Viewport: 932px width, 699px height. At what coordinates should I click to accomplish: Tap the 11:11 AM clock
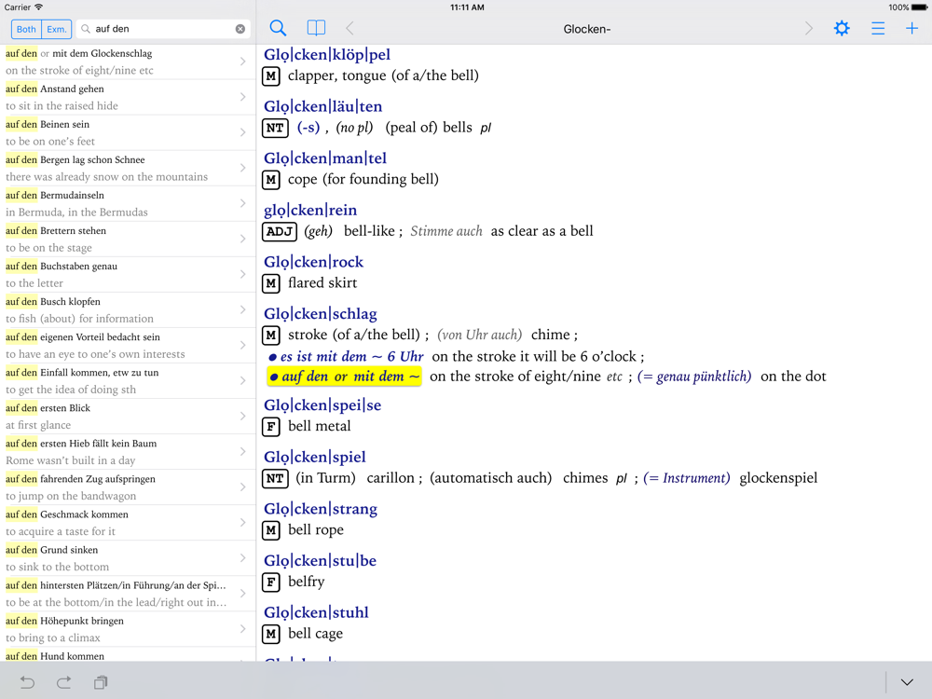(467, 7)
